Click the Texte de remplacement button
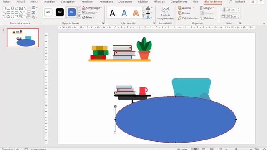267x150 pixels. (165, 13)
